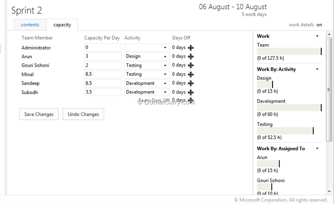Click plus icon for Subodh's days off
The image size is (334, 204).
[191, 92]
